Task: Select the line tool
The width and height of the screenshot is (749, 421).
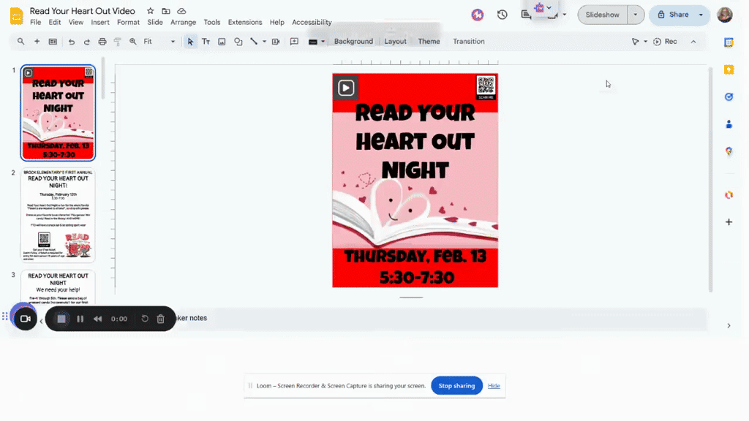Action: [254, 42]
